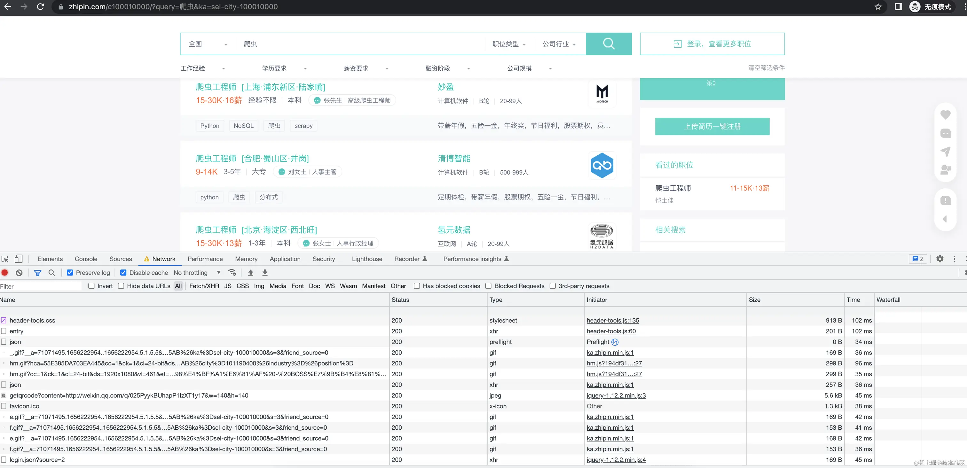Viewport: 967px width, 468px height.
Task: Filter requests by Fetch/XHR type
Action: pos(204,286)
